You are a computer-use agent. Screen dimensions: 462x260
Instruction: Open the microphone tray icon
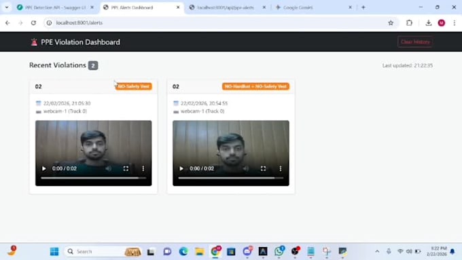tap(389, 251)
